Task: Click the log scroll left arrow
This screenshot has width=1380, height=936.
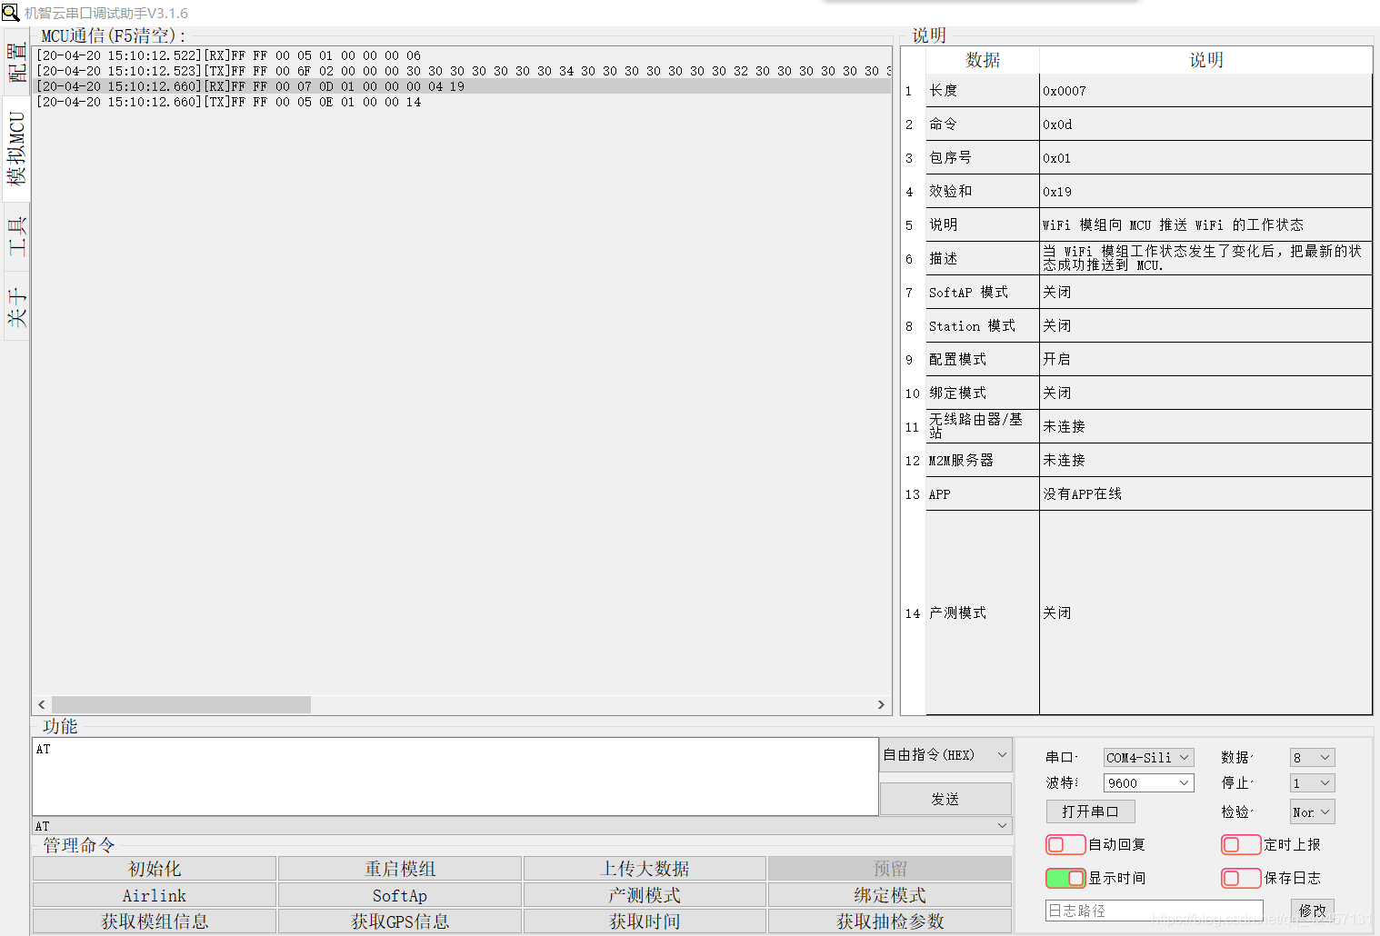Action: 42,704
